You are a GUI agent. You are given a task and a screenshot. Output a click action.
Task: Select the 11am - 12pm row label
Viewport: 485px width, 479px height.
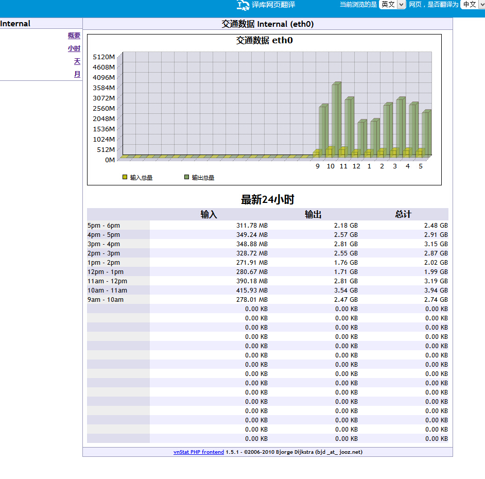[x=107, y=281]
